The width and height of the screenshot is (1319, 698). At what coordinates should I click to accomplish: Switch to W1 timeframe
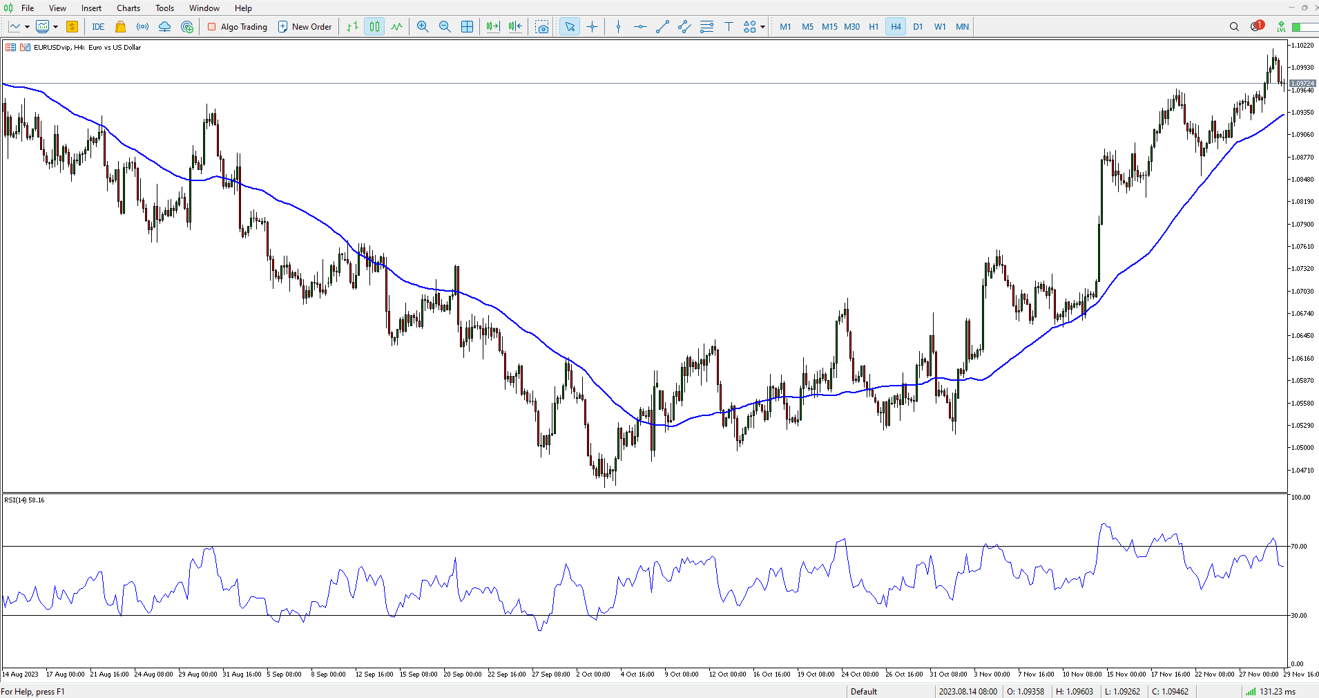pos(940,27)
